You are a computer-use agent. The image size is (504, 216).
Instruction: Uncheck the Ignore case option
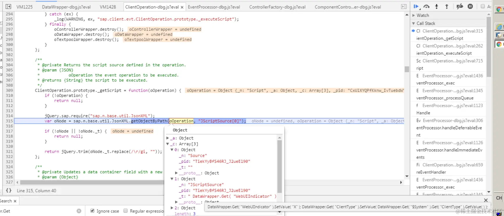pos(92,211)
